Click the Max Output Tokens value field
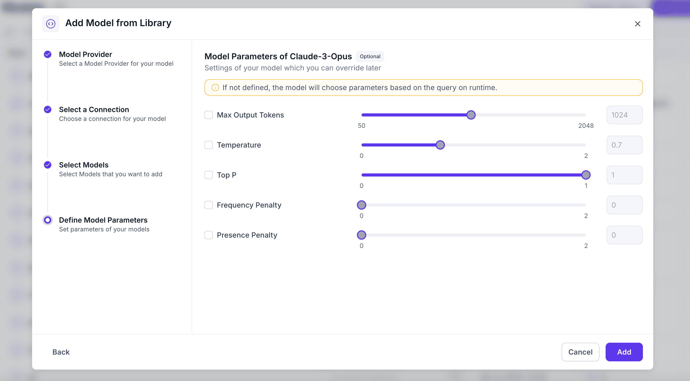 (x=624, y=115)
